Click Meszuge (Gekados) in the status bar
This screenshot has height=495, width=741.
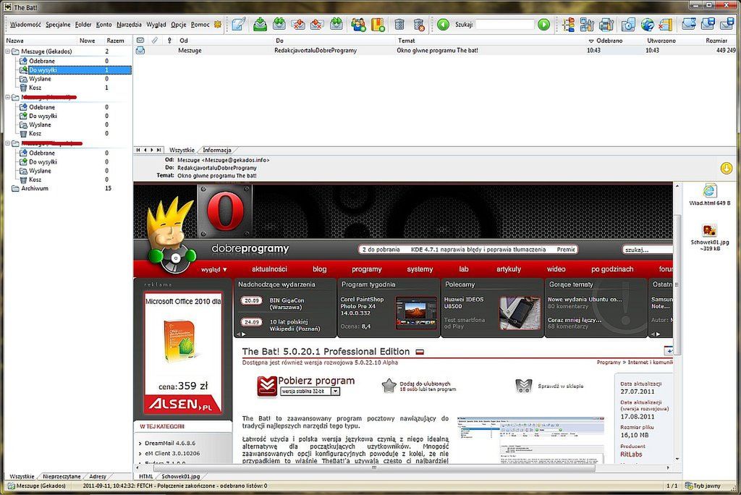(x=36, y=486)
